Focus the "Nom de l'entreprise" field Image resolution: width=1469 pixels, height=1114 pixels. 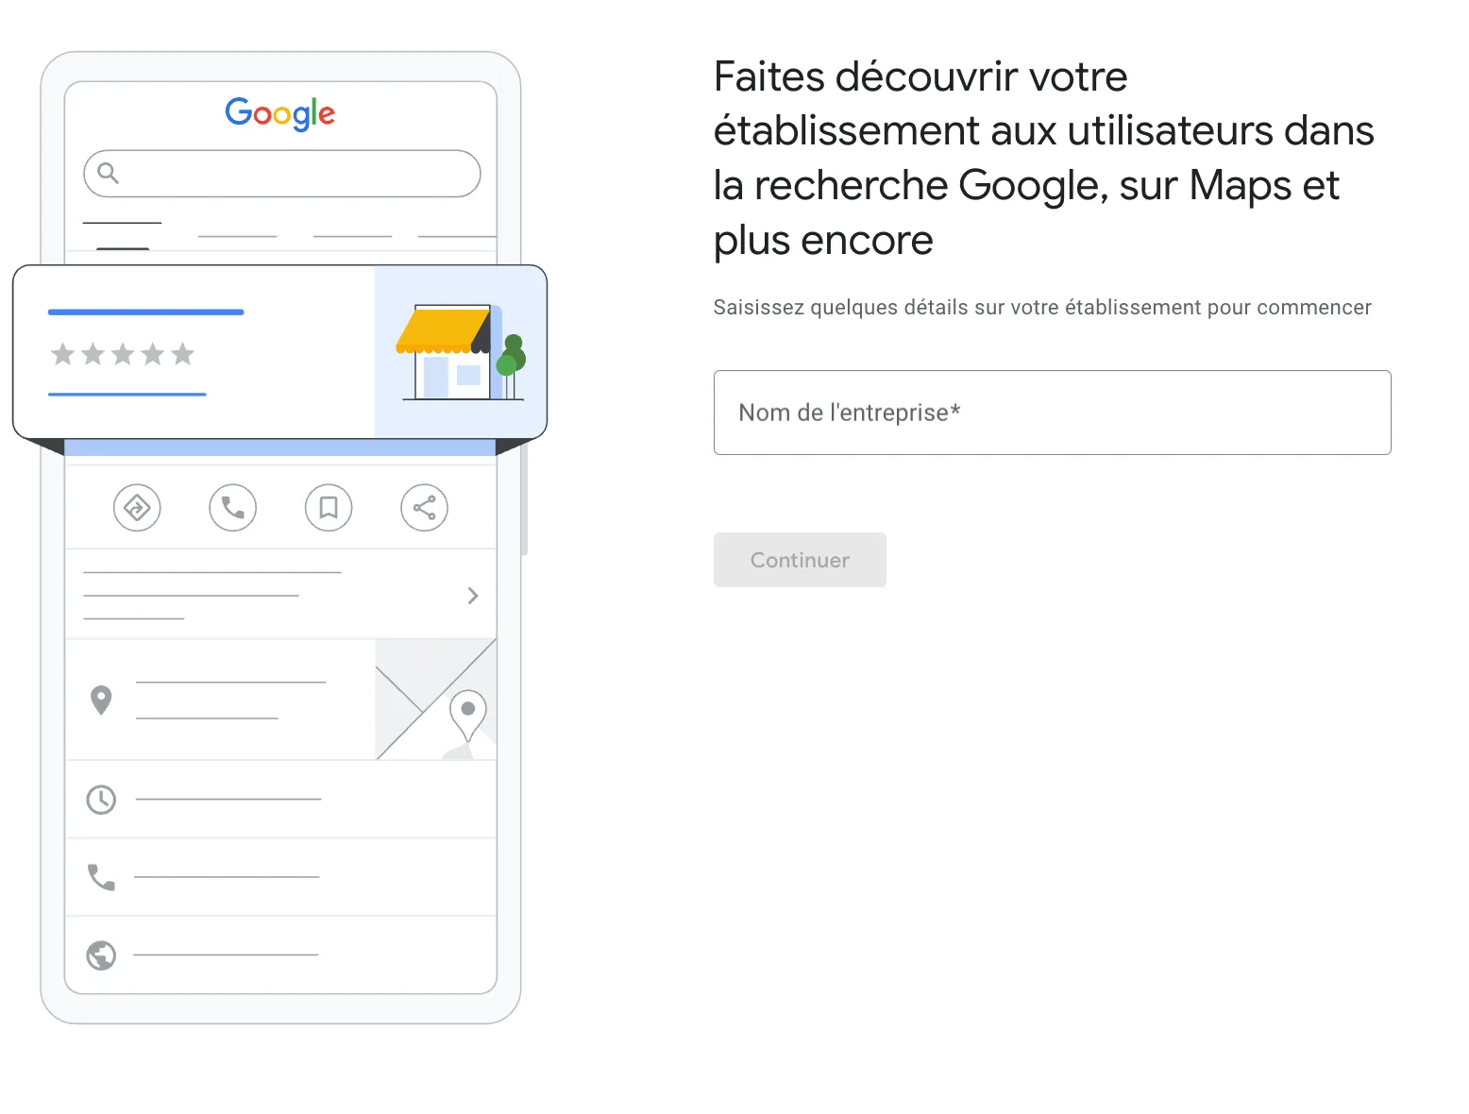pos(1052,413)
